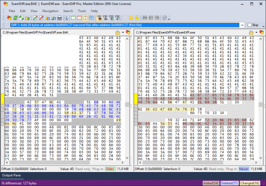Click the Changed(16) status button
The height and width of the screenshot is (186, 266).
point(250,183)
